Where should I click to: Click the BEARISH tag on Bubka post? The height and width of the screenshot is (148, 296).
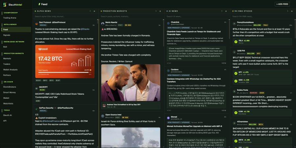[253, 93]
